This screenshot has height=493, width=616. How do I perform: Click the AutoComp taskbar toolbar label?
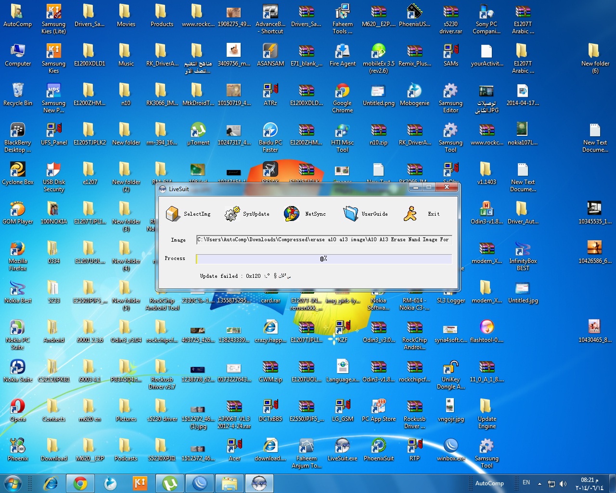pyautogui.click(x=489, y=483)
